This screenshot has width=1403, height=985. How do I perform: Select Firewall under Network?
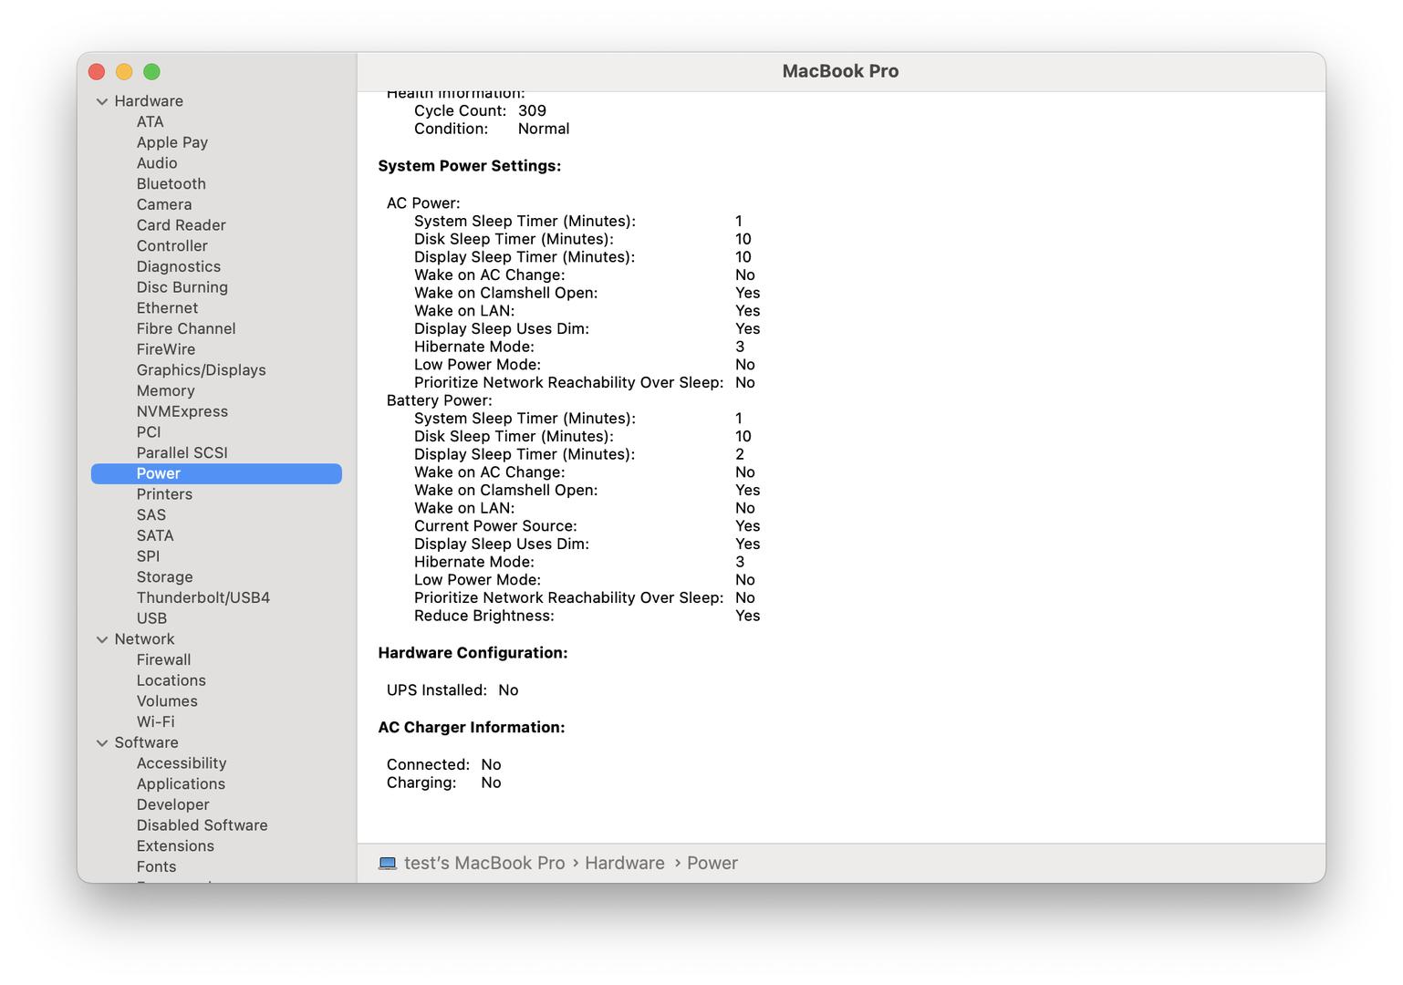tap(164, 660)
